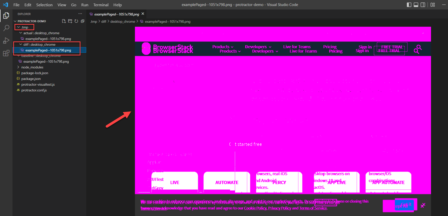Open the File menu
The width and height of the screenshot is (448, 216).
(x=16, y=5)
